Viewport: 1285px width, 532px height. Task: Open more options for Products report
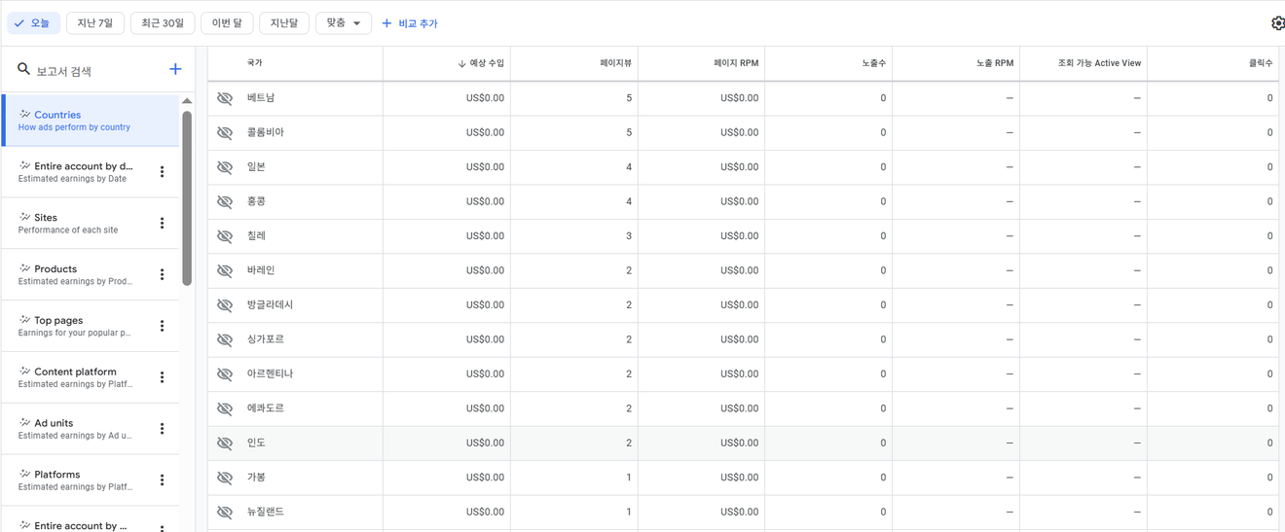point(162,275)
